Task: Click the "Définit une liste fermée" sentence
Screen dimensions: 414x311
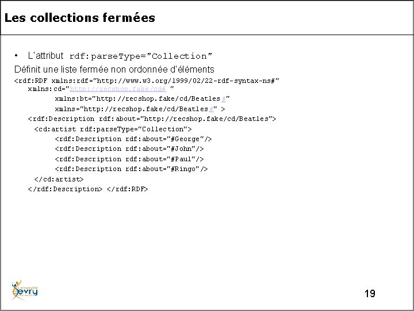Action: 114,69
